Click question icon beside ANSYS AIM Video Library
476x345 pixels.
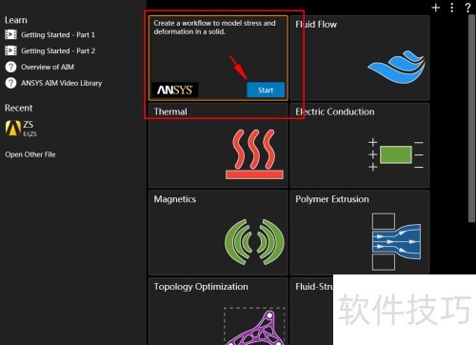coord(10,83)
